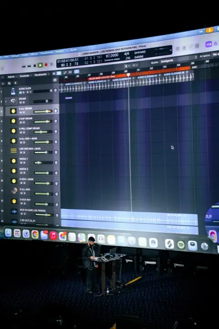
Task: Click the orange microphone indicator in menu bar
Action: click(209, 30)
